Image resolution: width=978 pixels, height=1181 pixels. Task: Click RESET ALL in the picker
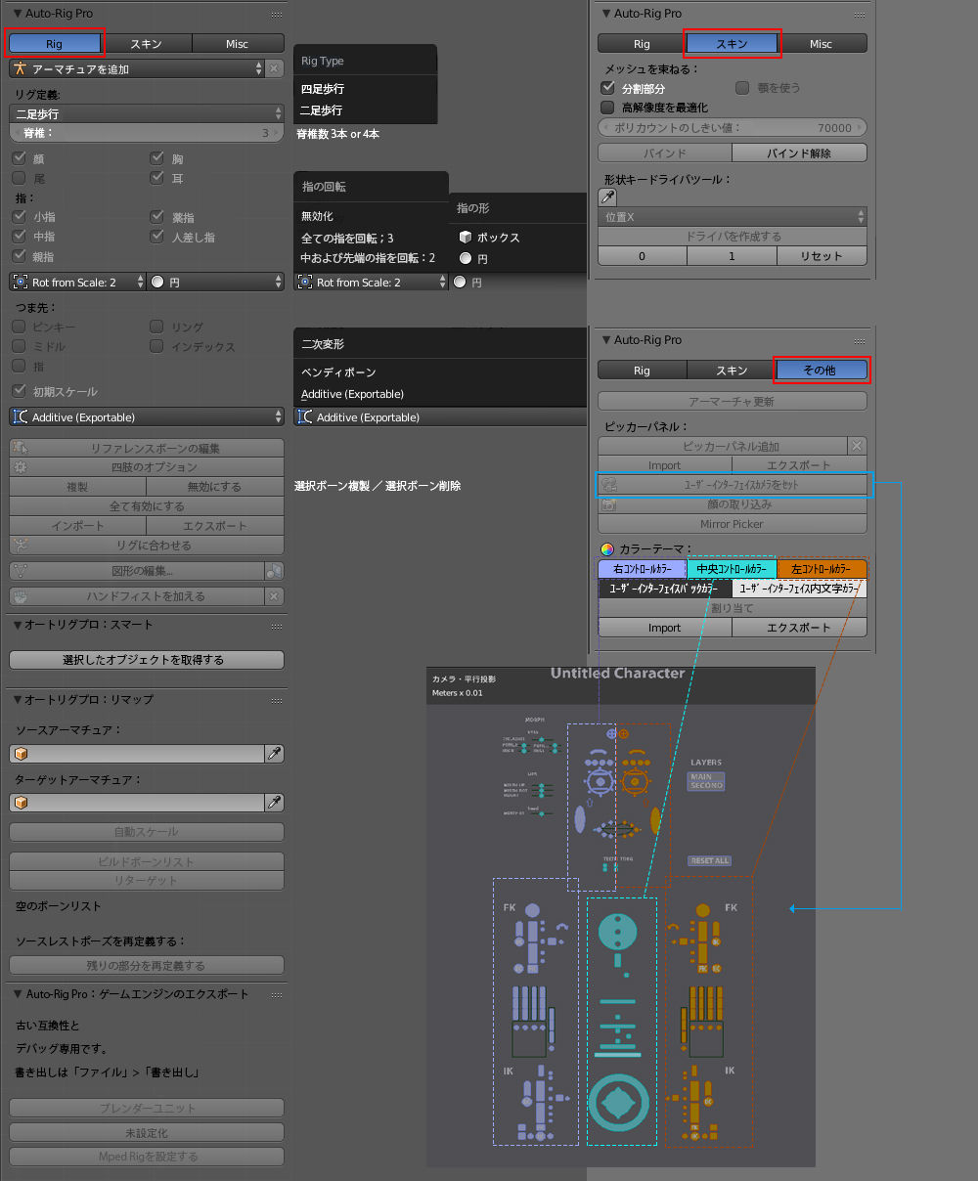coord(709,861)
